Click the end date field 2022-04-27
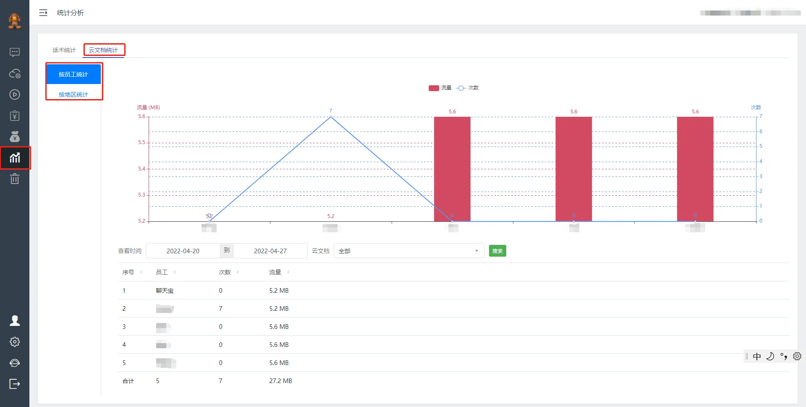 (x=270, y=251)
